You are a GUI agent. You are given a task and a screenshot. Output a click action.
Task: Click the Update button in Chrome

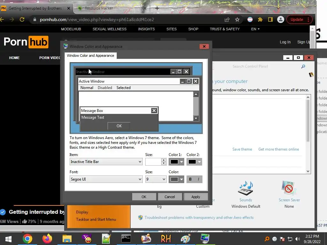coord(297,19)
